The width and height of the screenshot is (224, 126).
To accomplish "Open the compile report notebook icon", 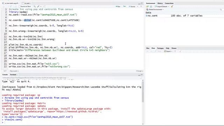I will pyautogui.click(x=44, y=6).
